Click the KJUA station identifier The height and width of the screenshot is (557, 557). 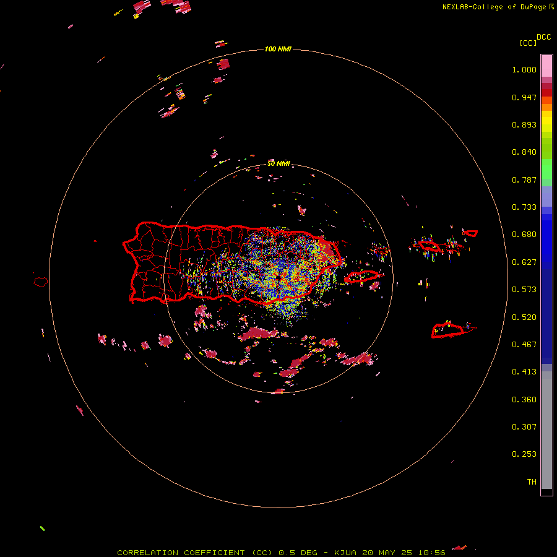[345, 553]
